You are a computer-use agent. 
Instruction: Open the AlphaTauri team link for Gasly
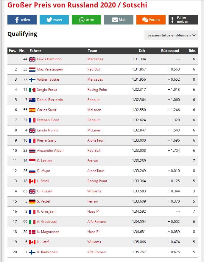96,140
